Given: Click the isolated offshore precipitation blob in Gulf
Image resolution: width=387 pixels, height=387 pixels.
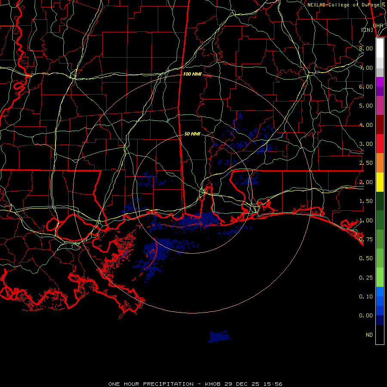Looking at the screenshot, I should (x=219, y=337).
